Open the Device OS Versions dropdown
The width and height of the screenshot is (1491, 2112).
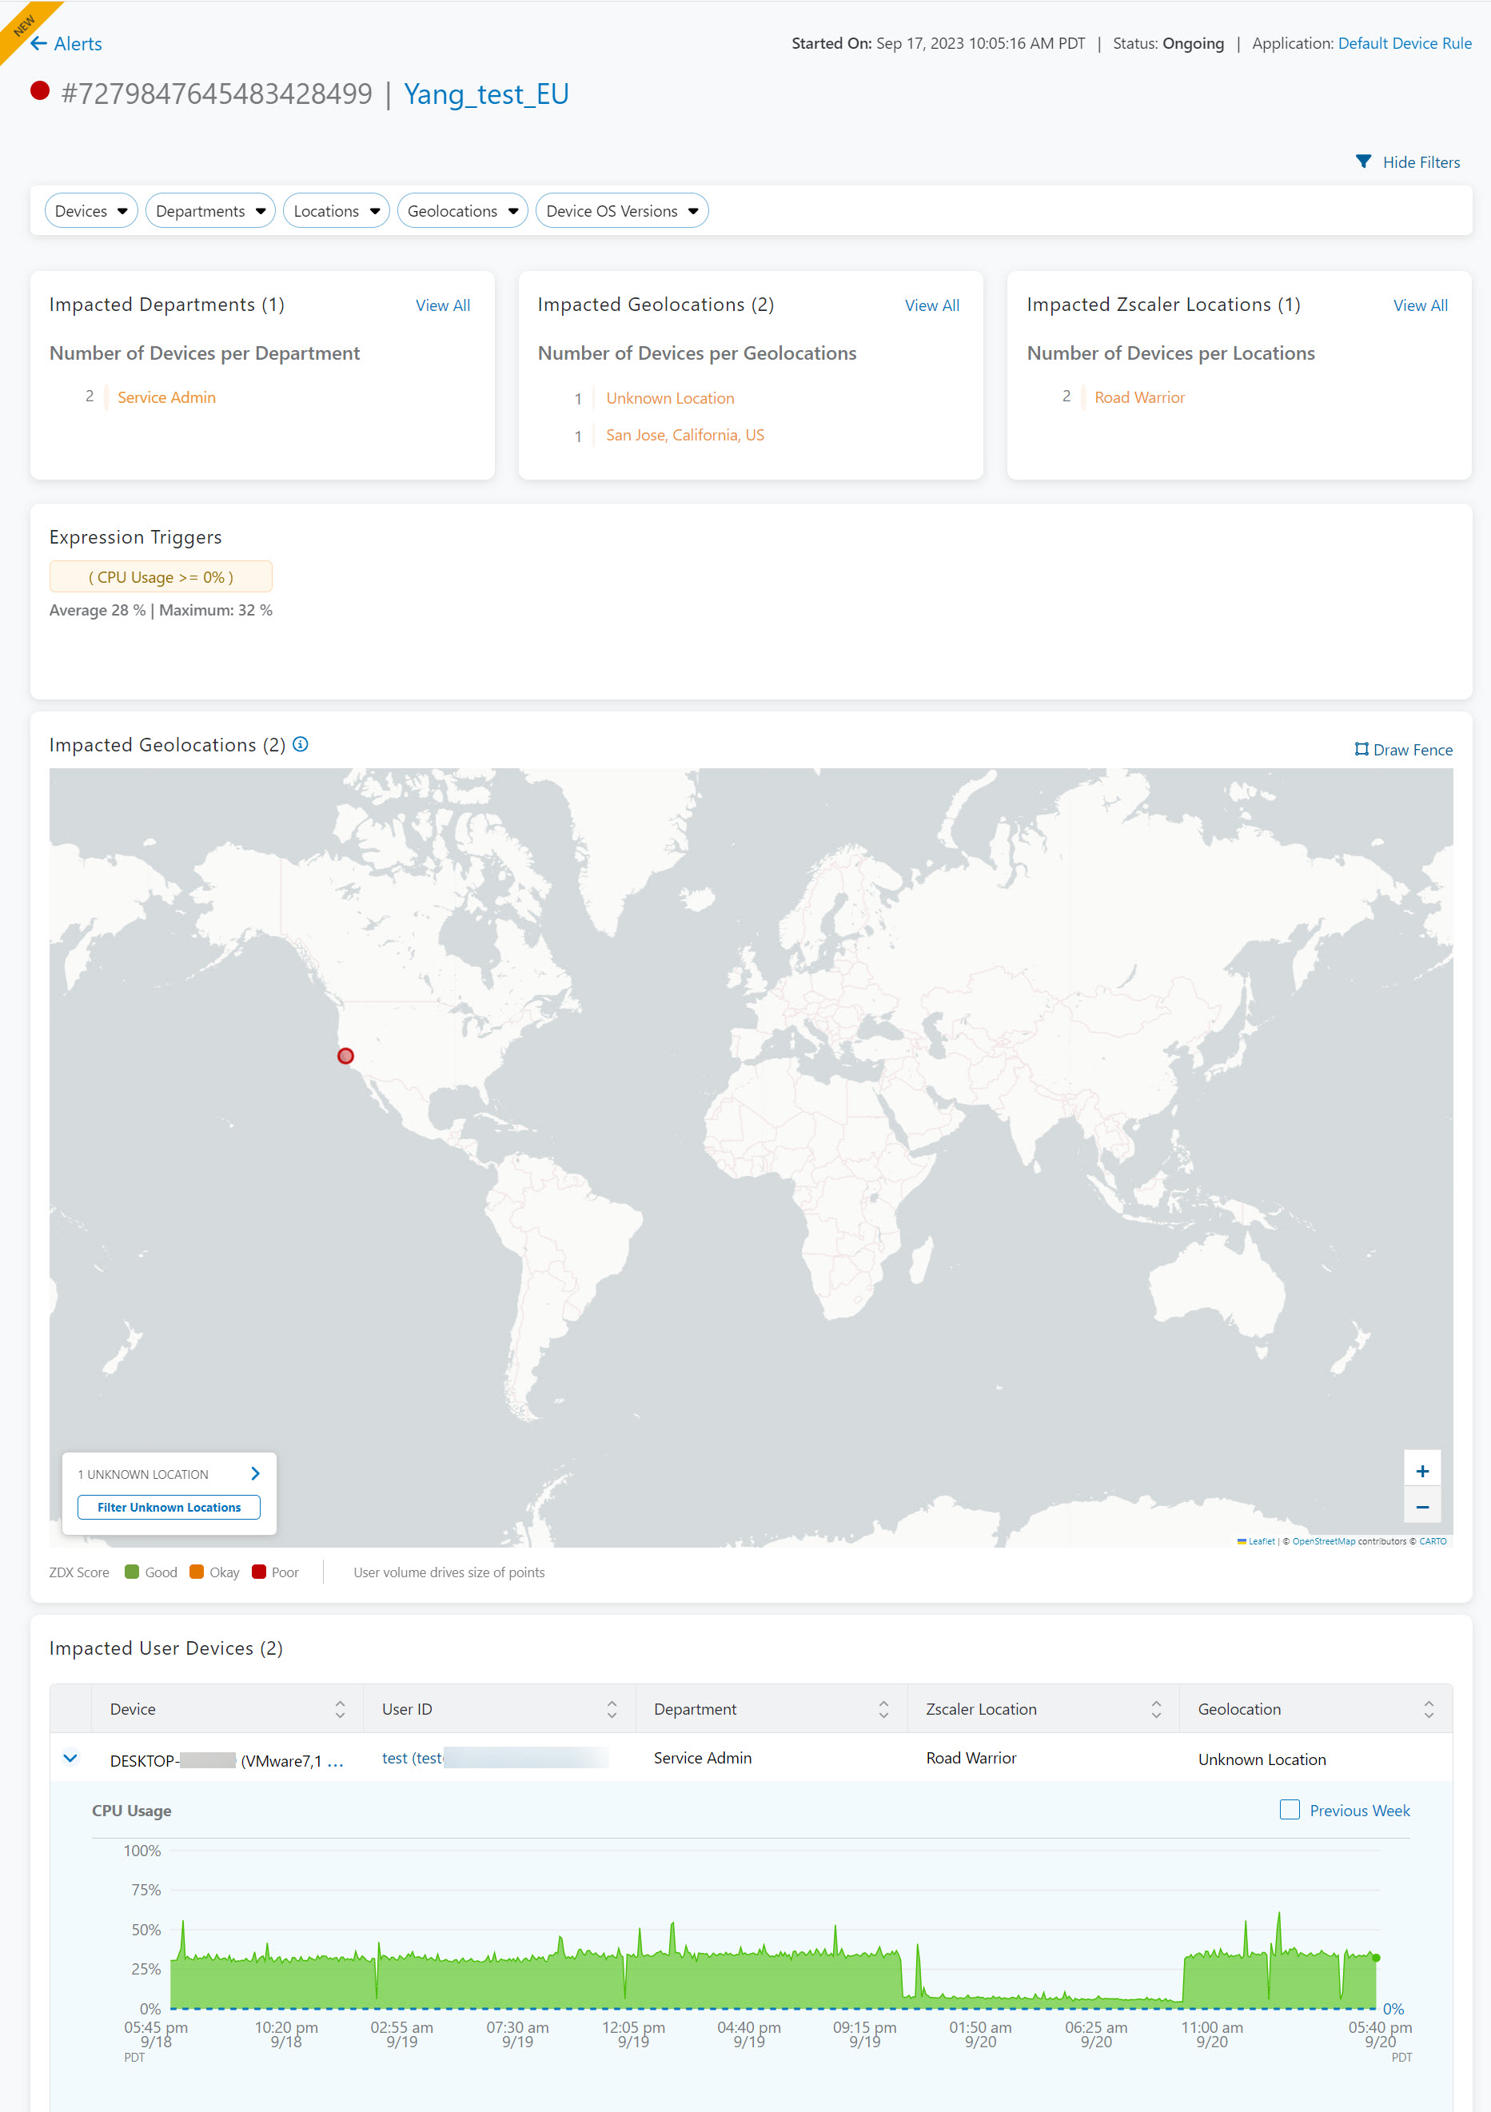pos(621,211)
